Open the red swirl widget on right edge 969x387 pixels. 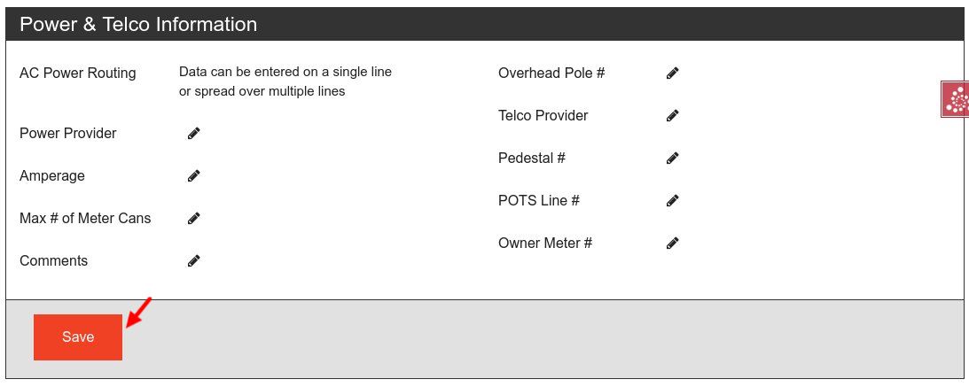[956, 99]
